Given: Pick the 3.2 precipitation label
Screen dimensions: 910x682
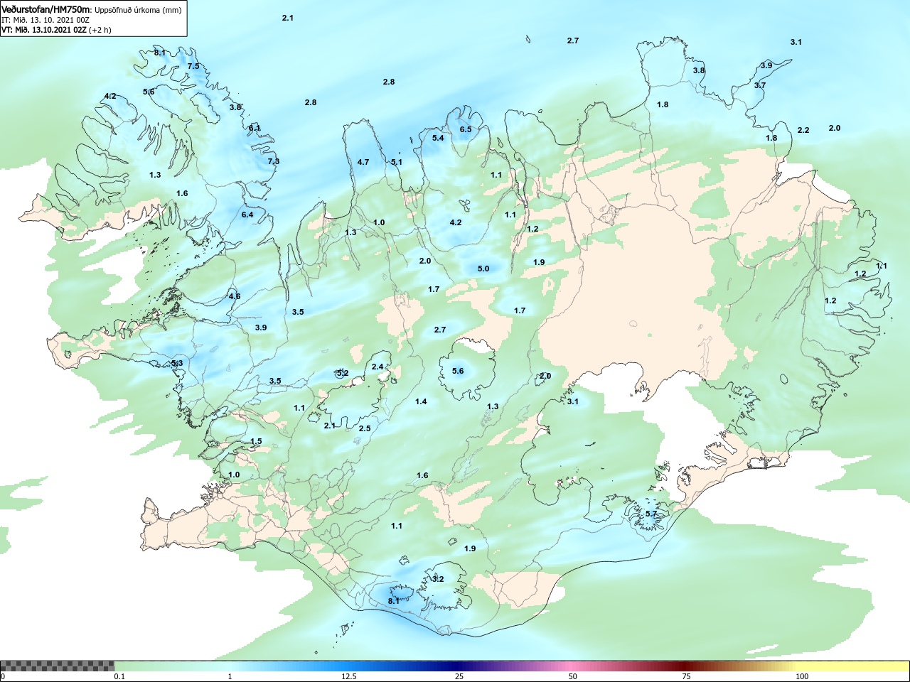Looking at the screenshot, I should 438,579.
